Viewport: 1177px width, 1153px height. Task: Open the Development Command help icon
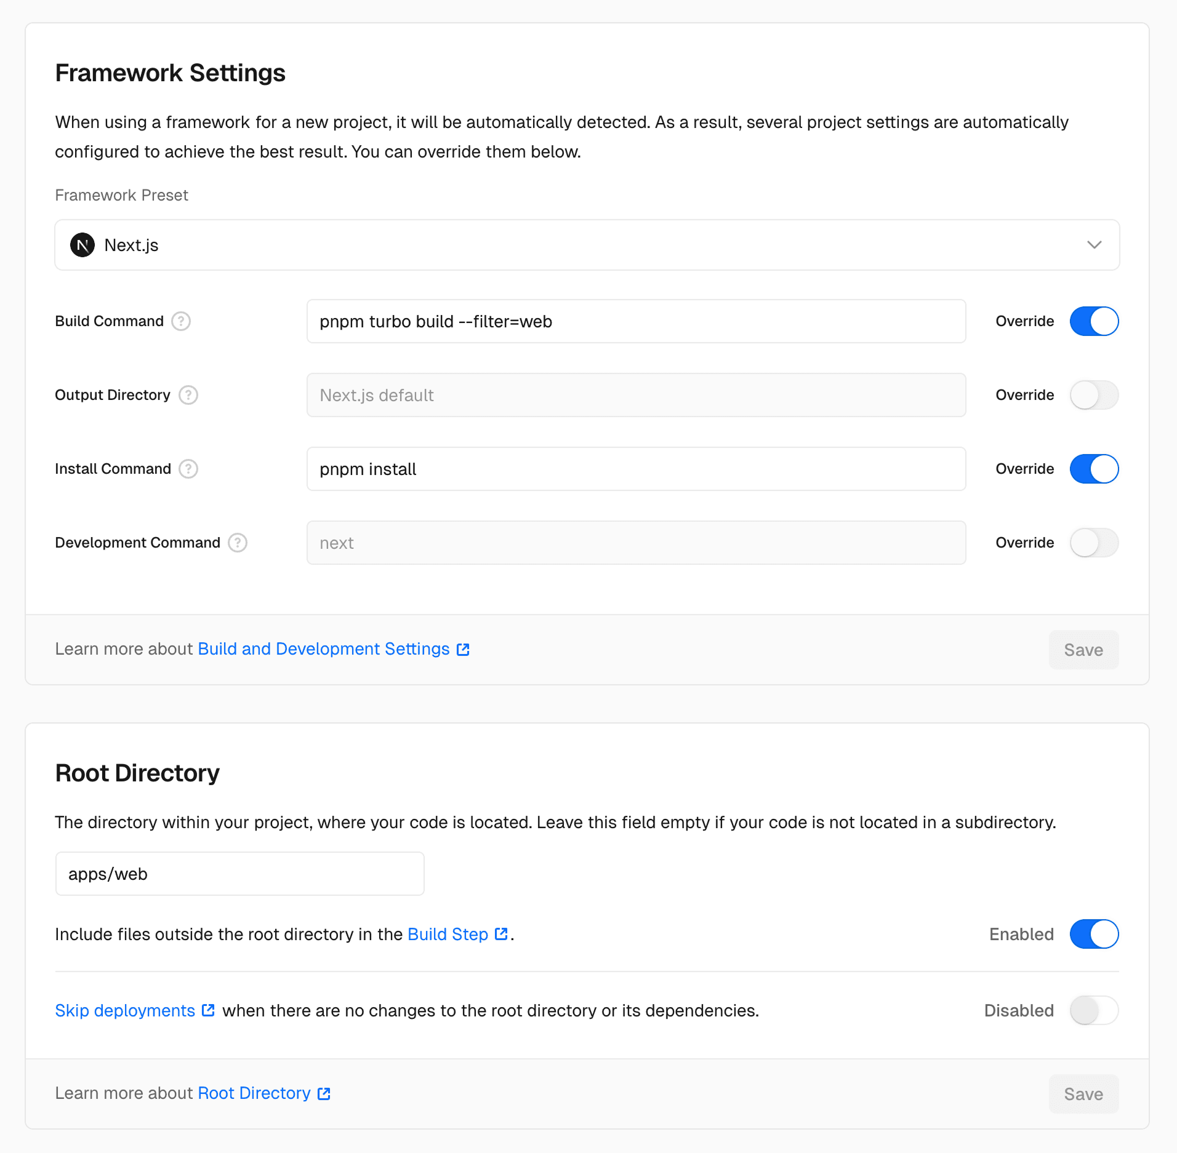click(237, 543)
